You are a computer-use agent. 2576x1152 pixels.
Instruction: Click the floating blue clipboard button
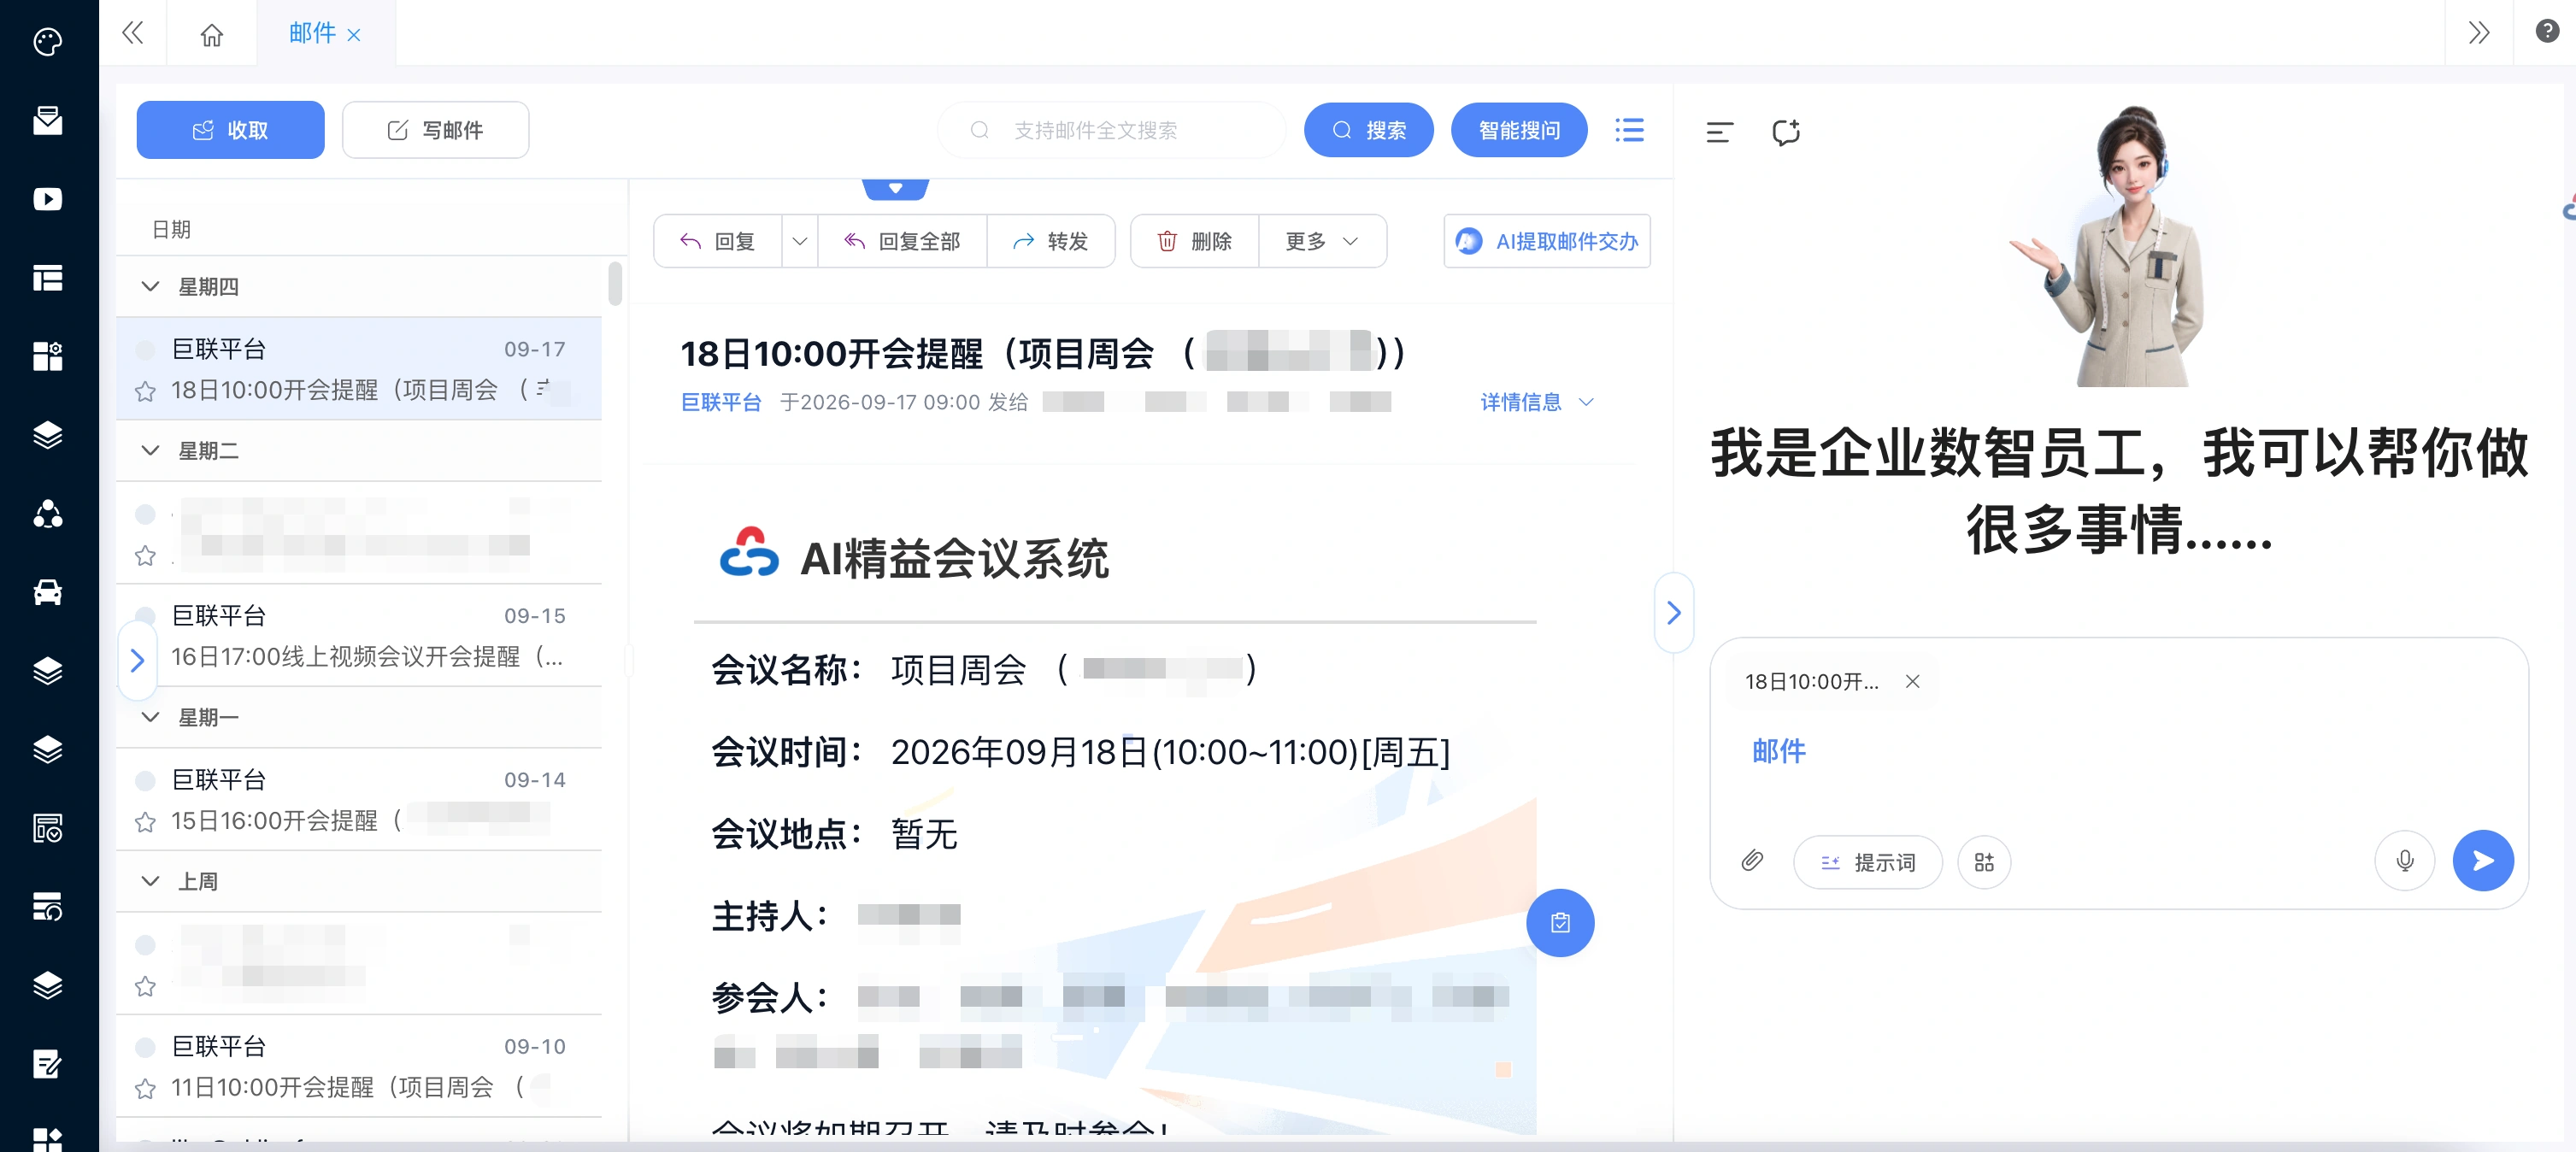click(1559, 922)
